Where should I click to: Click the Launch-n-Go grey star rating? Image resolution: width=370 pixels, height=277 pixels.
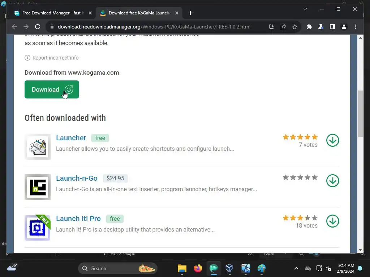(x=300, y=177)
